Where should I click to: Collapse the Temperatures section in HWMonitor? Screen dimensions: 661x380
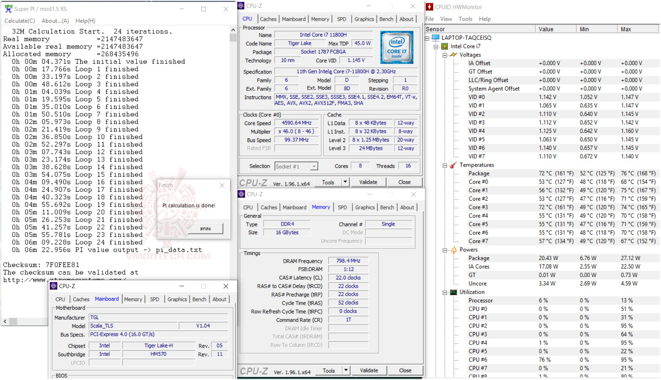(445, 165)
